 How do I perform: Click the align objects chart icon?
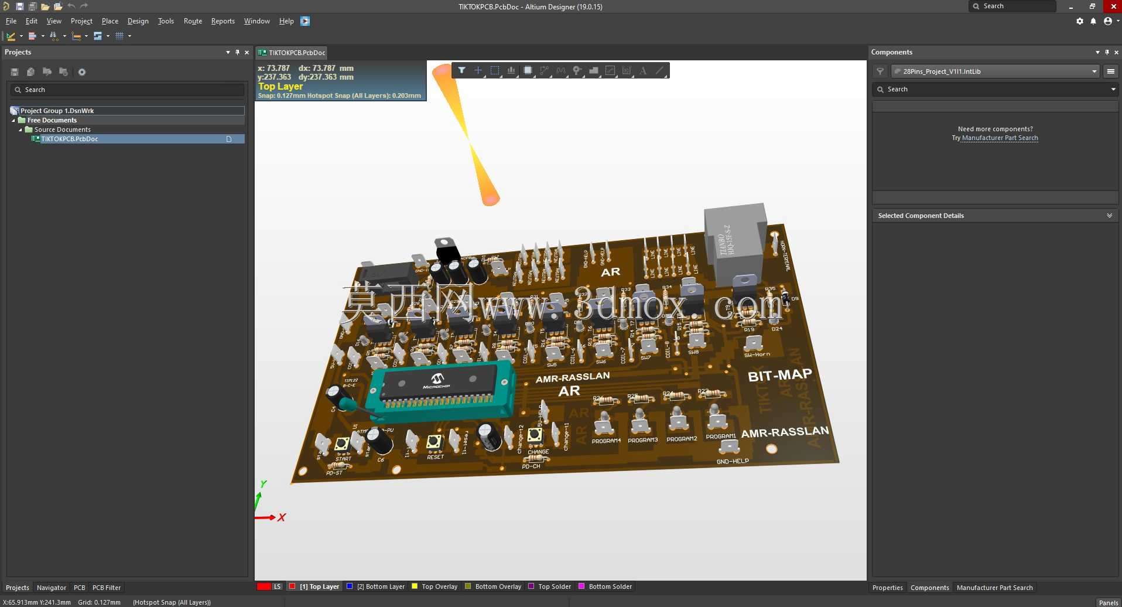(x=511, y=70)
